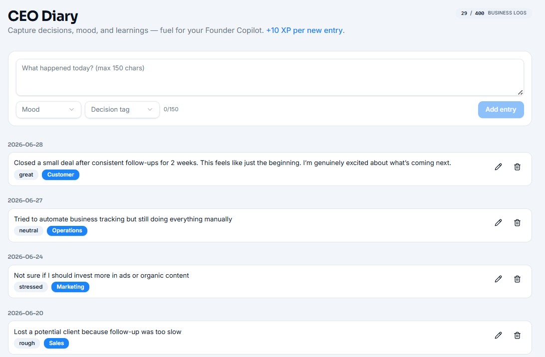The height and width of the screenshot is (357, 545).
Task: Click the 2026-06-27 date heading
Action: coord(25,200)
